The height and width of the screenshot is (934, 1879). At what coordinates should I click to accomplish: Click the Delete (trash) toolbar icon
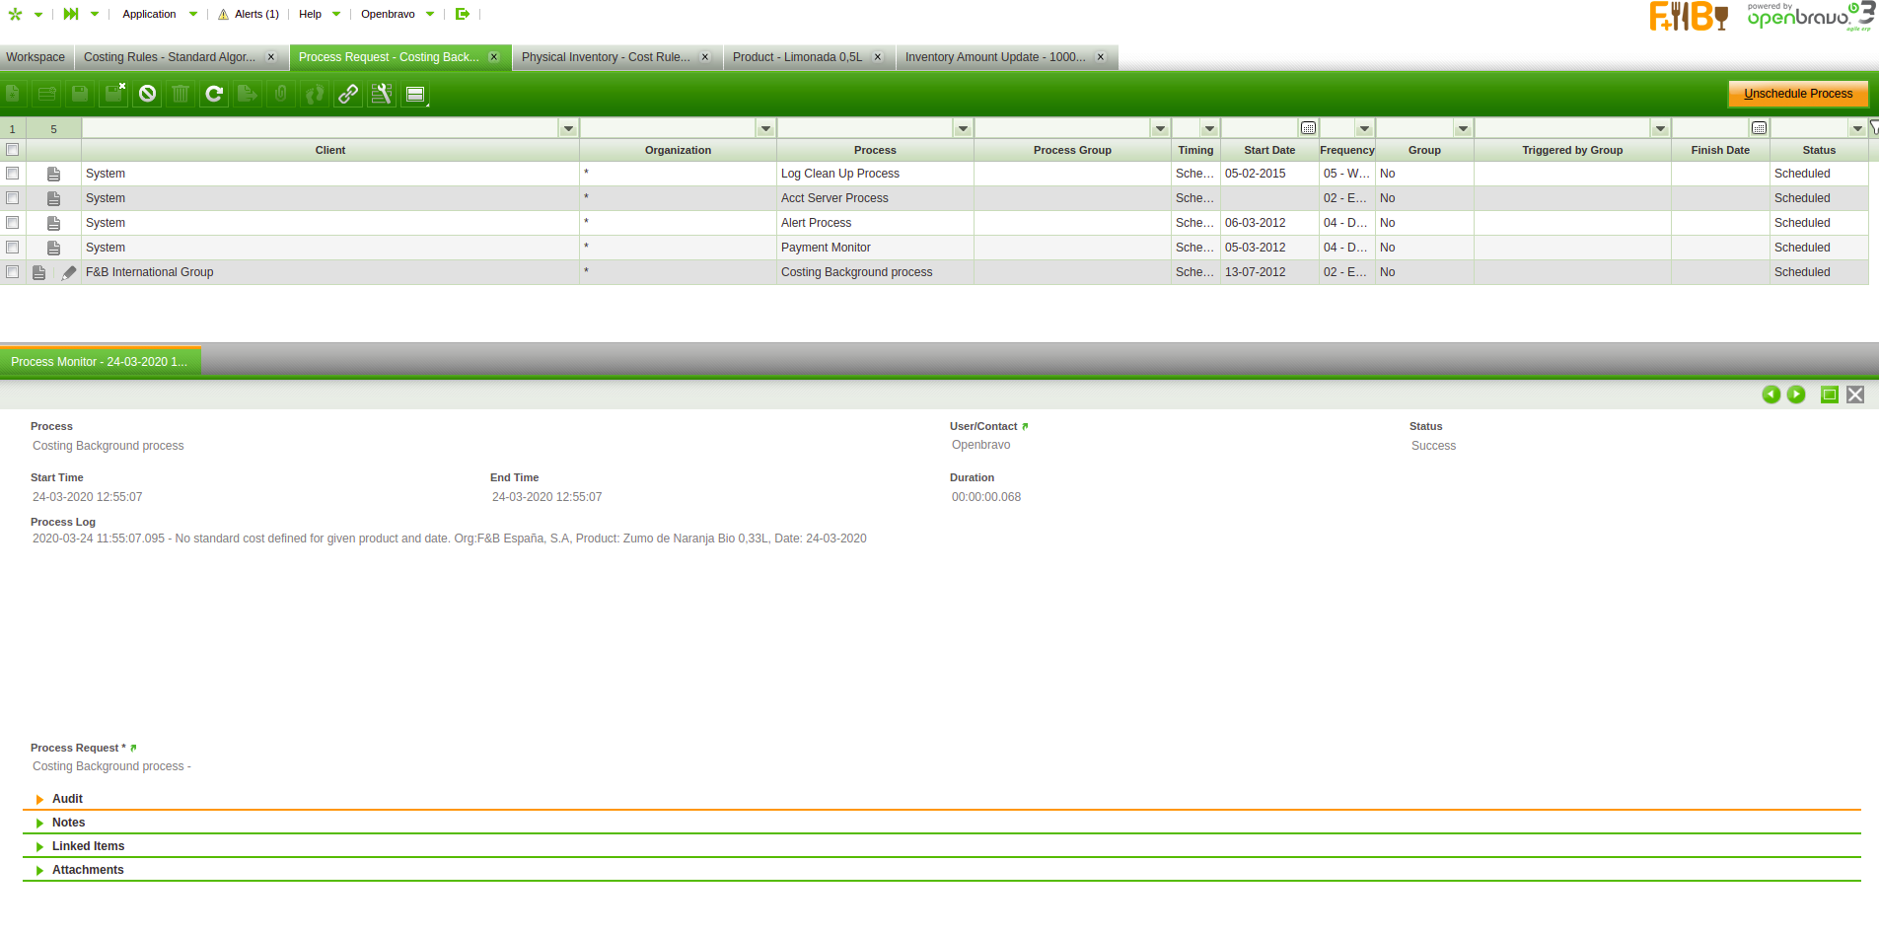(x=181, y=94)
